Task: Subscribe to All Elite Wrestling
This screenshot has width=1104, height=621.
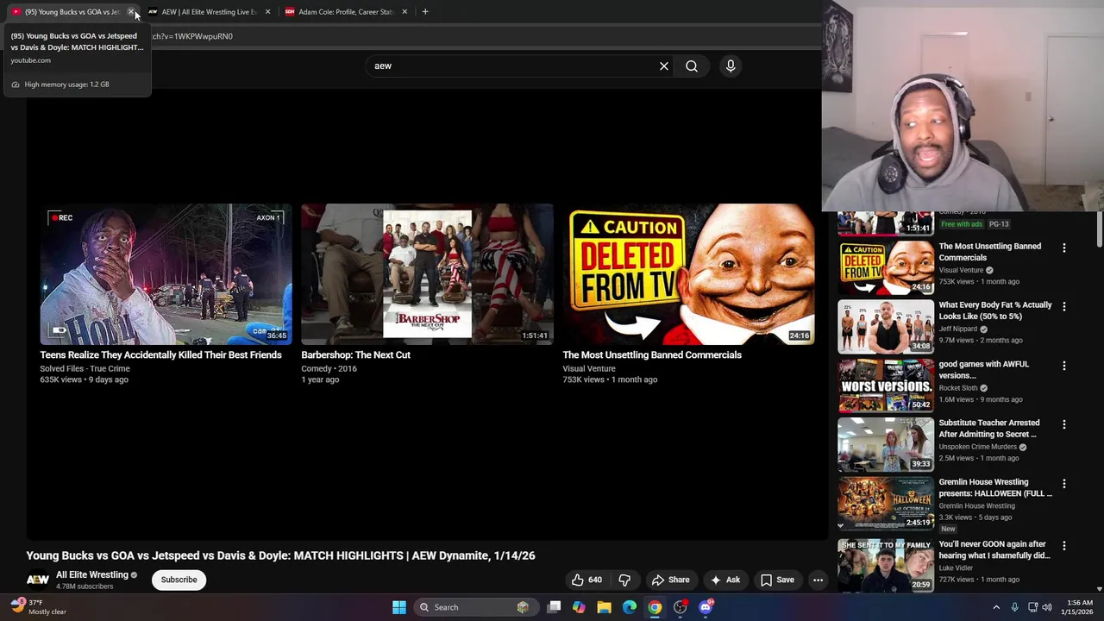Action: tap(179, 580)
